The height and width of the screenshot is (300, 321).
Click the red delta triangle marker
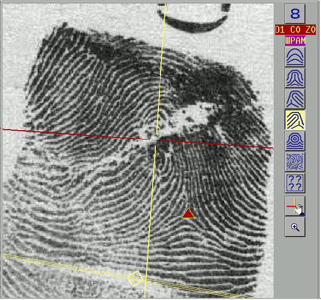(188, 214)
